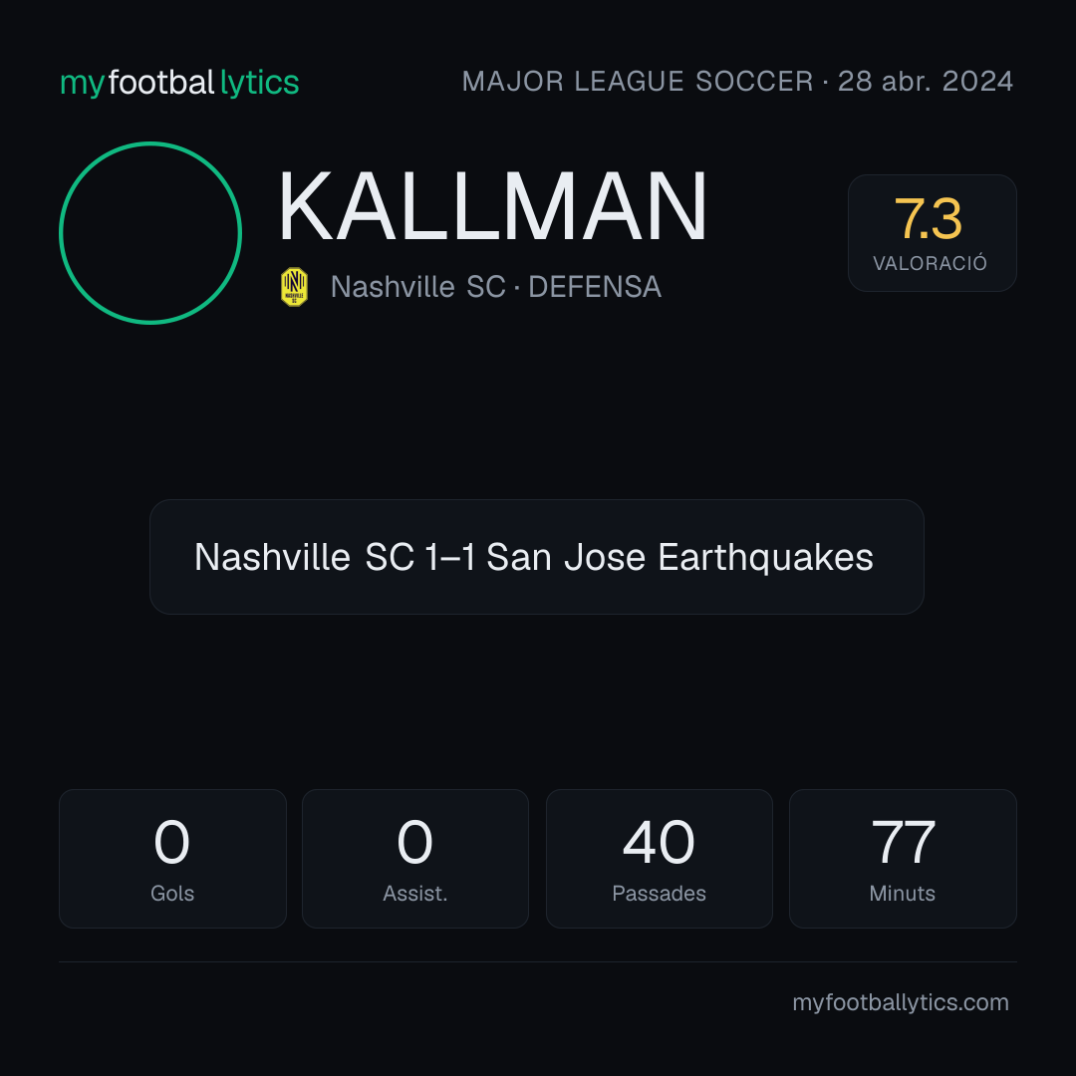Click the VALORACIÓ label
Viewport: 1076px width, 1076px height.
(930, 263)
